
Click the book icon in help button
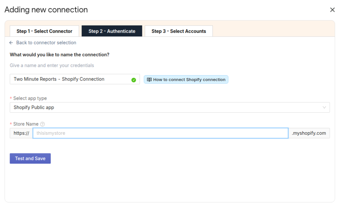tap(149, 79)
